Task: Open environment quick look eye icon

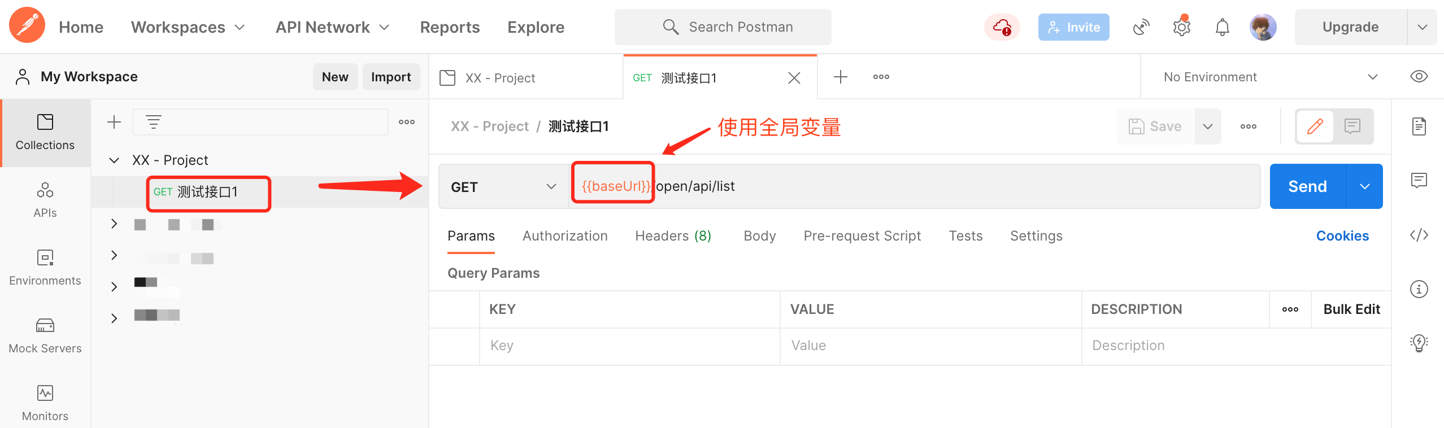Action: point(1419,77)
